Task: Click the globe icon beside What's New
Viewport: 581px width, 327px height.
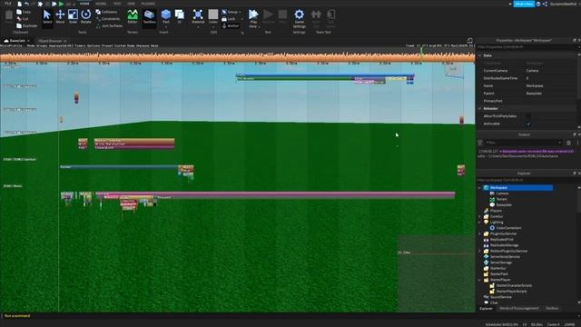Action: 538,4
